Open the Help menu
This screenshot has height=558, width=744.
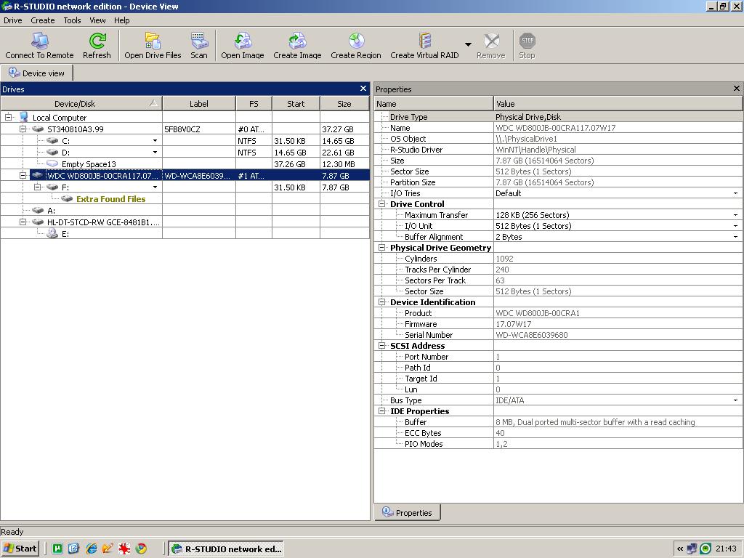(122, 20)
